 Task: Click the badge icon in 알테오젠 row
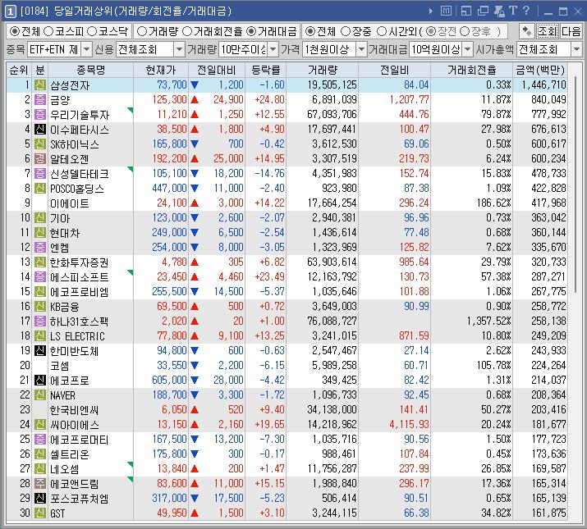[x=40, y=158]
